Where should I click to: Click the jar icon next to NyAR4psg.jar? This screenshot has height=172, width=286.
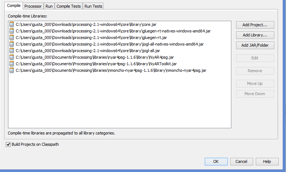pyautogui.click(x=12, y=57)
